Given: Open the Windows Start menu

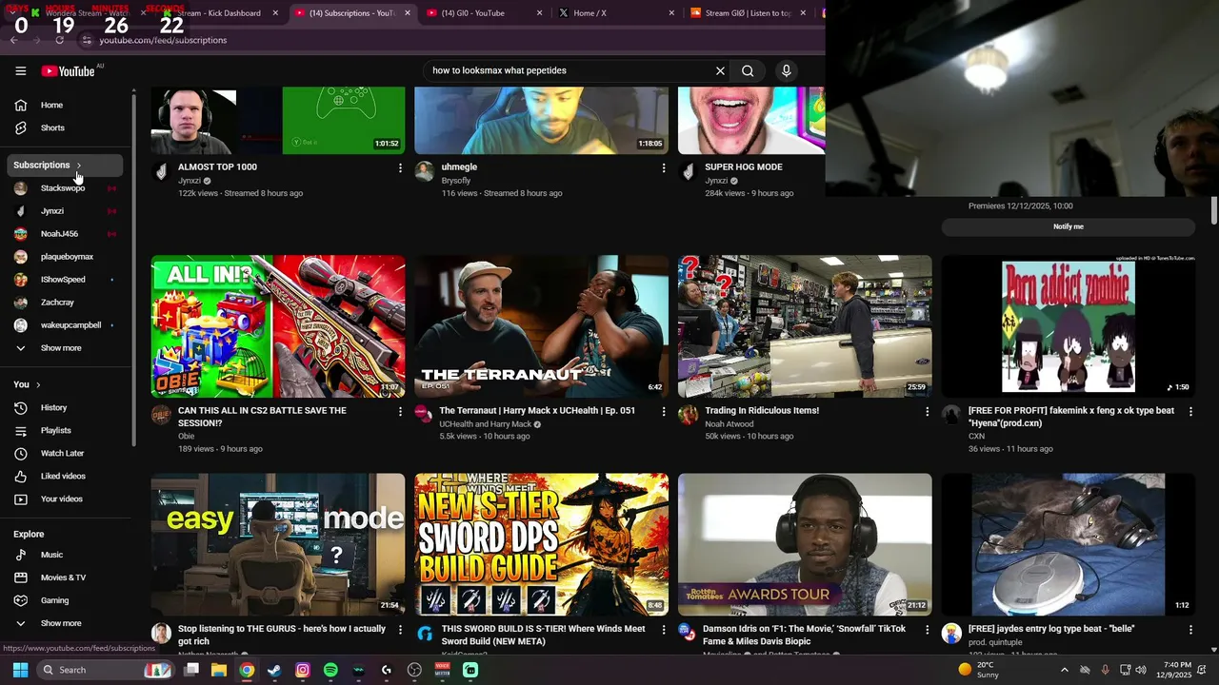Looking at the screenshot, I should [x=20, y=670].
